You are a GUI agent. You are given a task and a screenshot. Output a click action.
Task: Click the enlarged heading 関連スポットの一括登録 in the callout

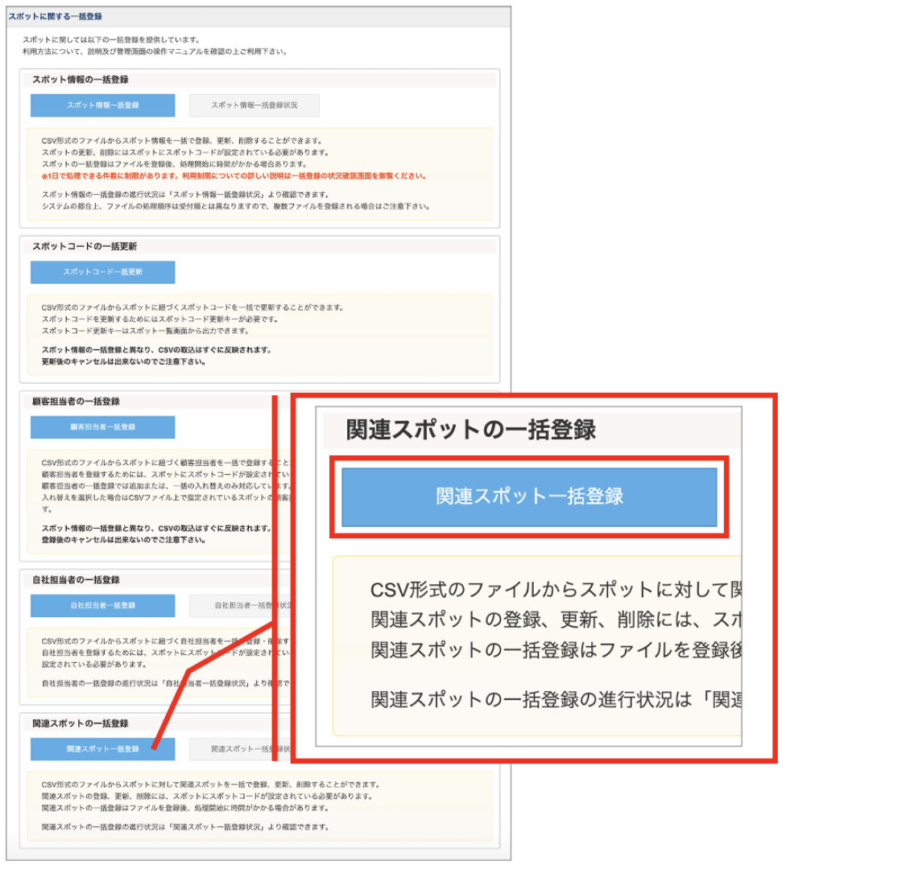pos(470,430)
